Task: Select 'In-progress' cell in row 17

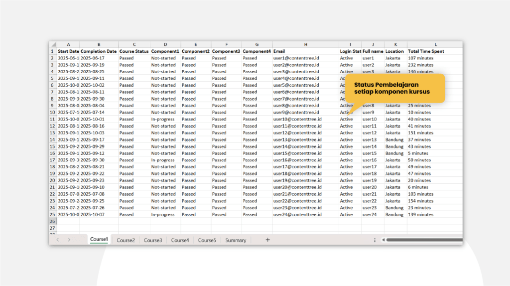Action: [x=165, y=160]
